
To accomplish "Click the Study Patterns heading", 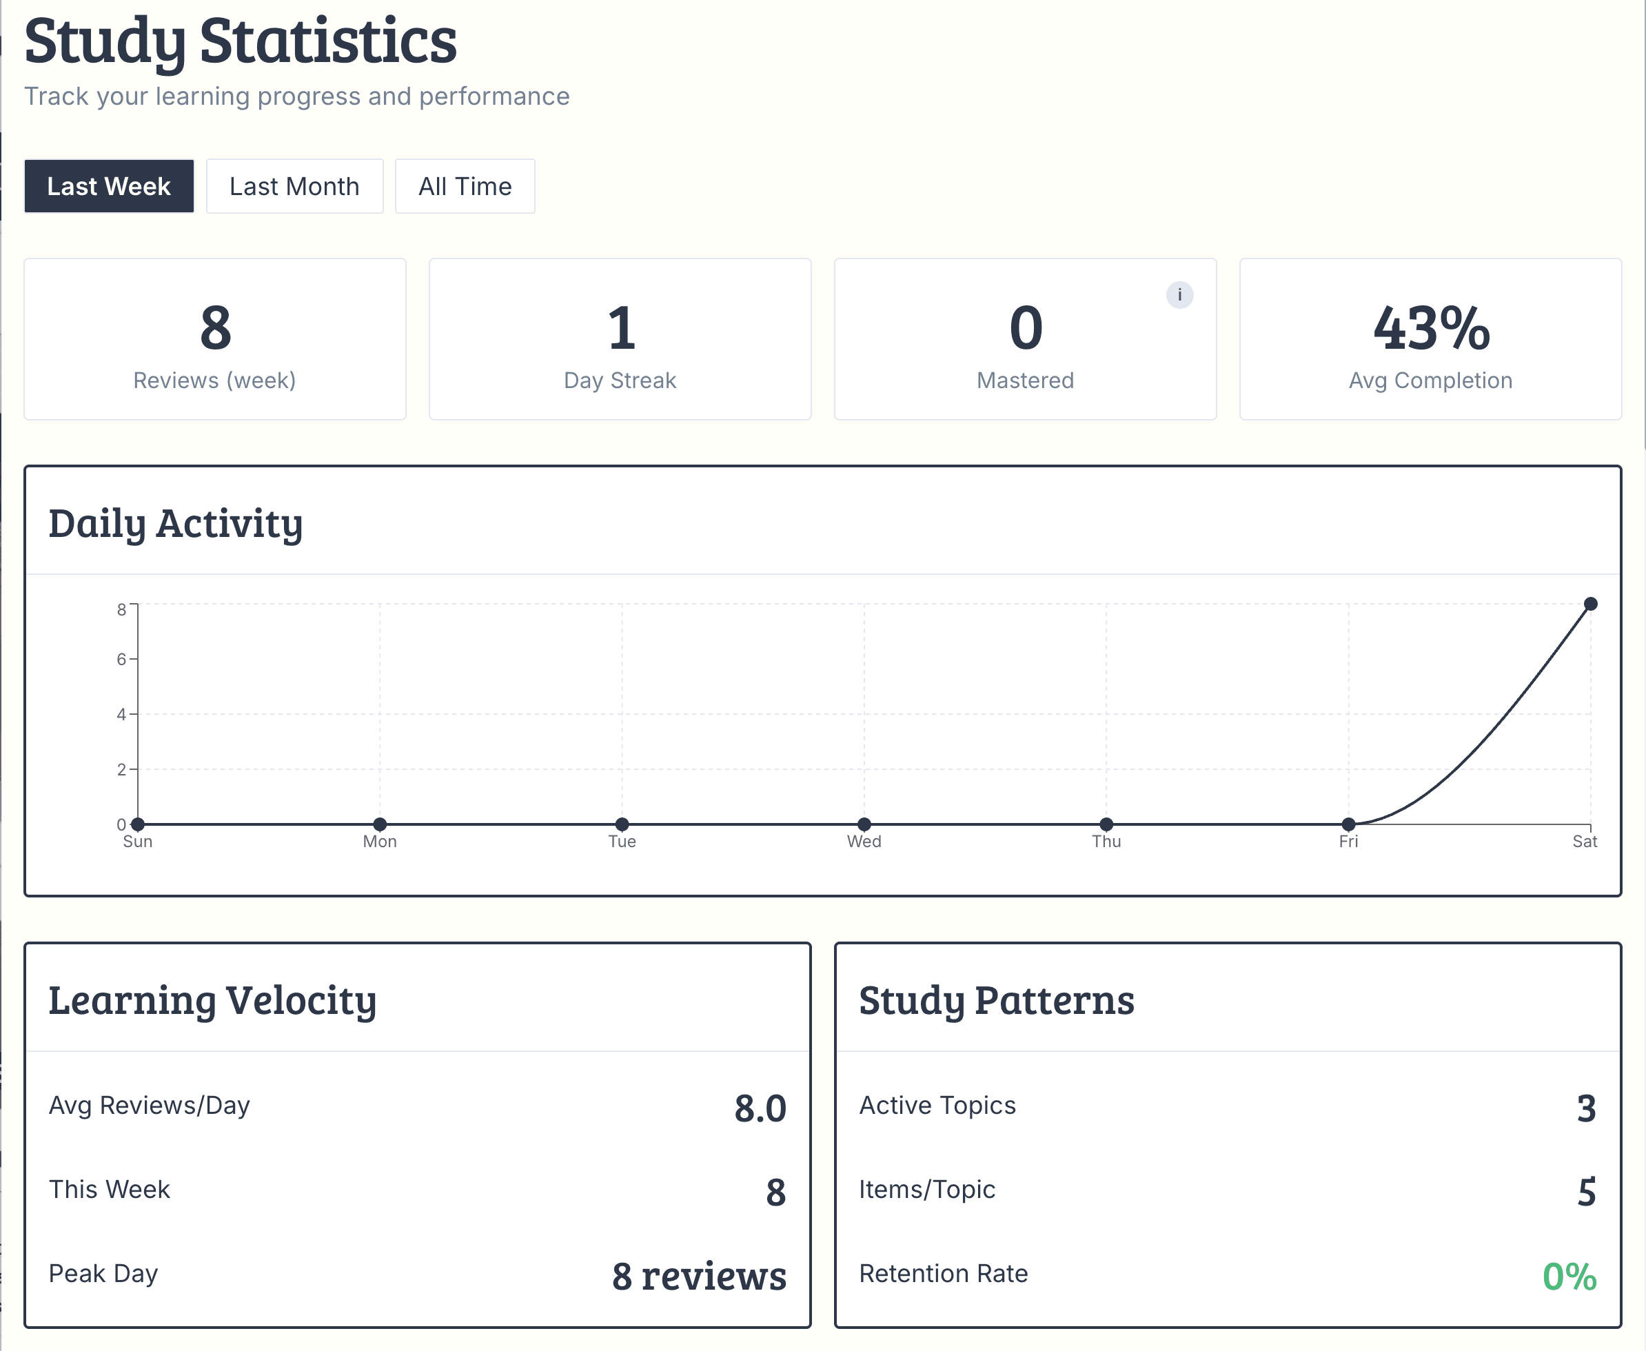I will point(997,1002).
